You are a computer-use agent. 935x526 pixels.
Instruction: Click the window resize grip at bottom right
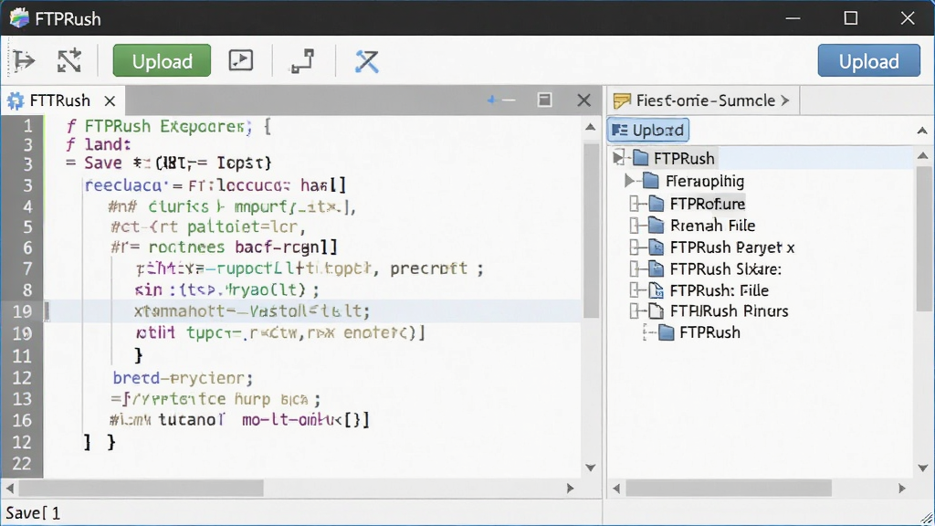tap(927, 519)
